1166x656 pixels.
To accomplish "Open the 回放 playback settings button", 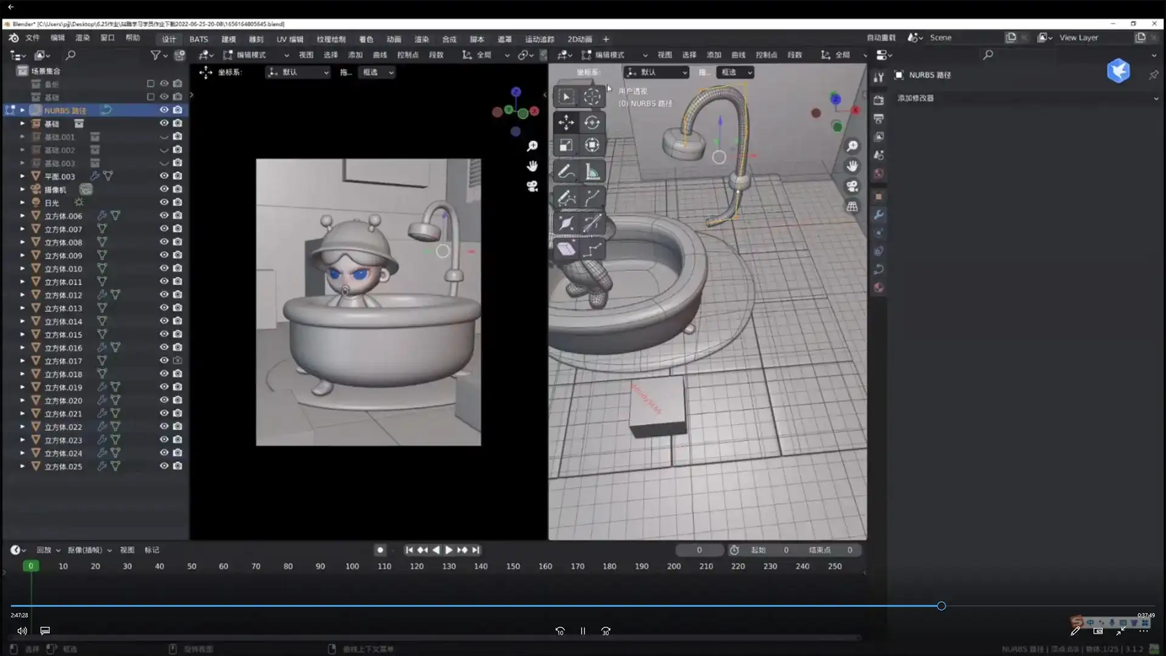I will [x=48, y=550].
